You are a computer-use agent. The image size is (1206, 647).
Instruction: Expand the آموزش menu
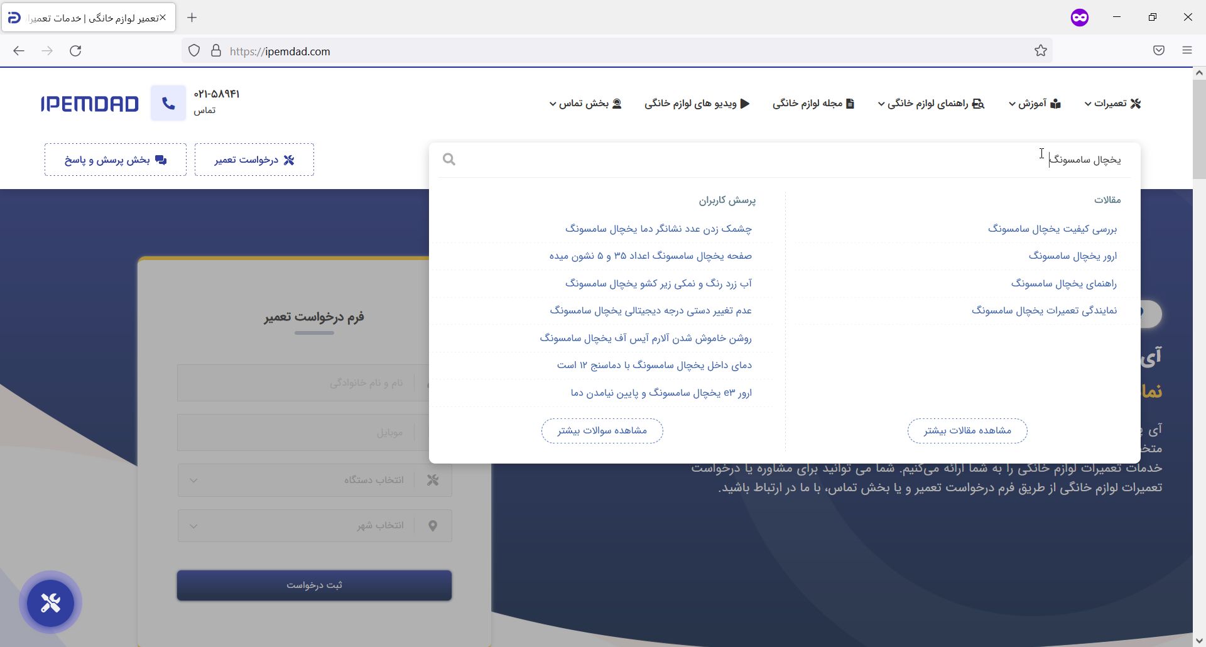(1035, 104)
